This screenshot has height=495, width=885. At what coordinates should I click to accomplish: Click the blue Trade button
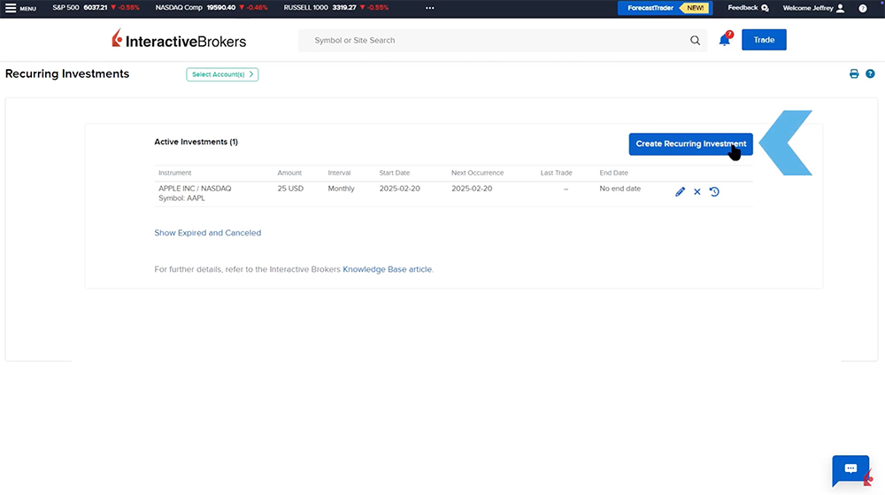(x=764, y=40)
